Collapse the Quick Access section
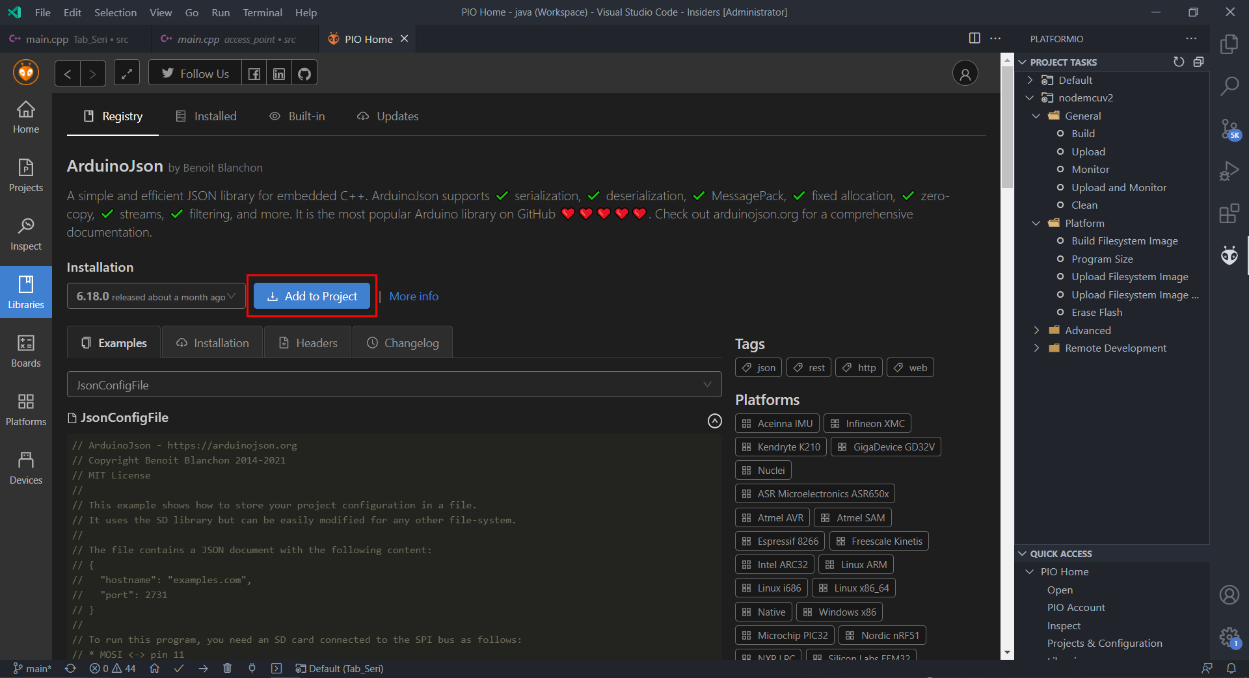This screenshot has width=1249, height=678. pyautogui.click(x=1112, y=554)
